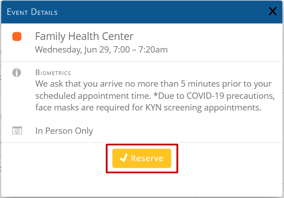The height and width of the screenshot is (198, 284).
Task: Click the Event Details title text
Action: click(x=32, y=12)
